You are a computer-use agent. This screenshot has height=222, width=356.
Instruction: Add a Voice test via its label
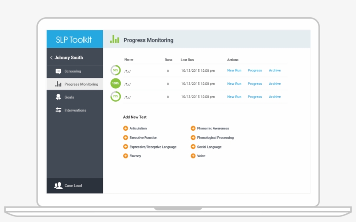(201, 156)
